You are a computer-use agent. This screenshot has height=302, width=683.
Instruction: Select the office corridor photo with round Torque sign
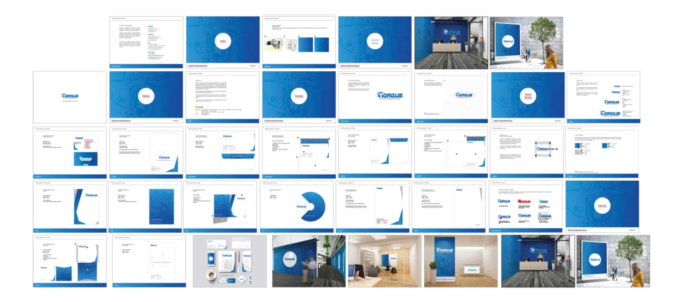point(309,261)
